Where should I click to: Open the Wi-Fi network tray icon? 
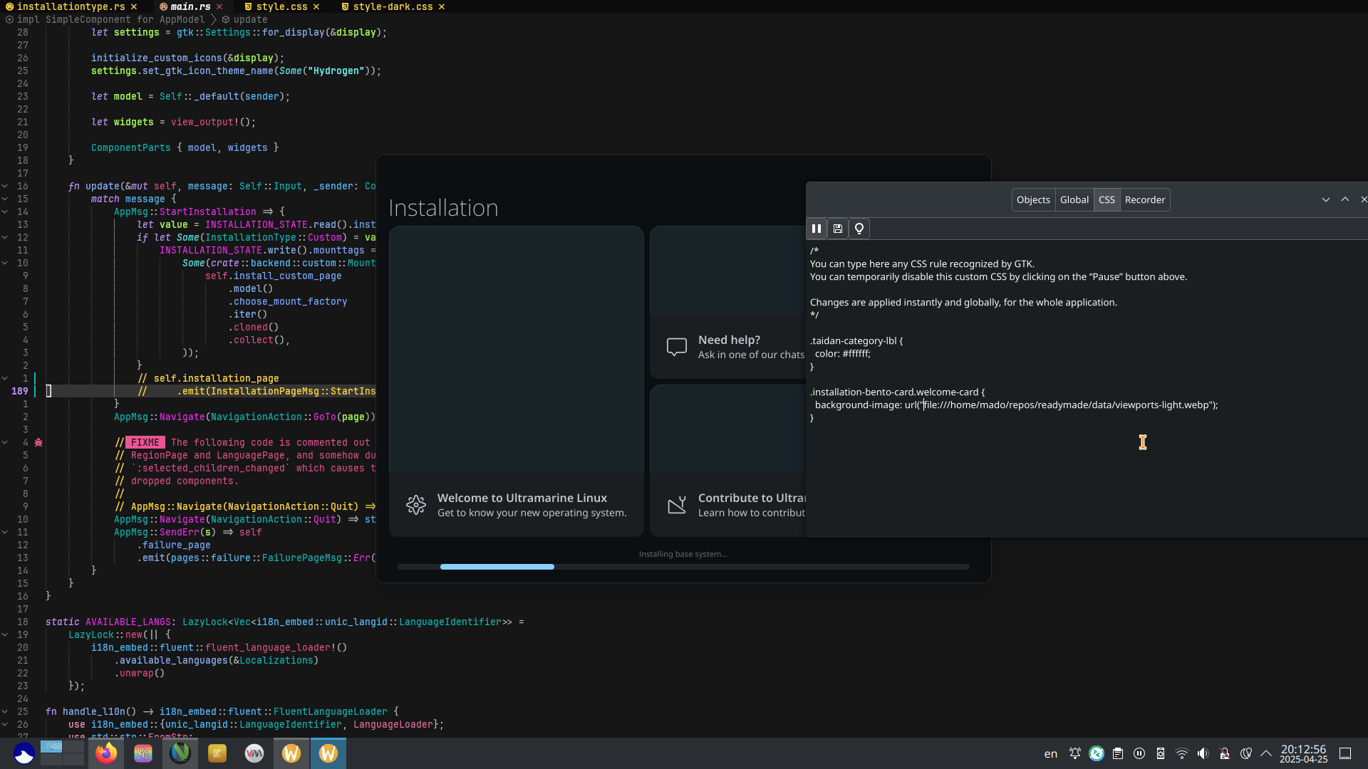pyautogui.click(x=1181, y=753)
